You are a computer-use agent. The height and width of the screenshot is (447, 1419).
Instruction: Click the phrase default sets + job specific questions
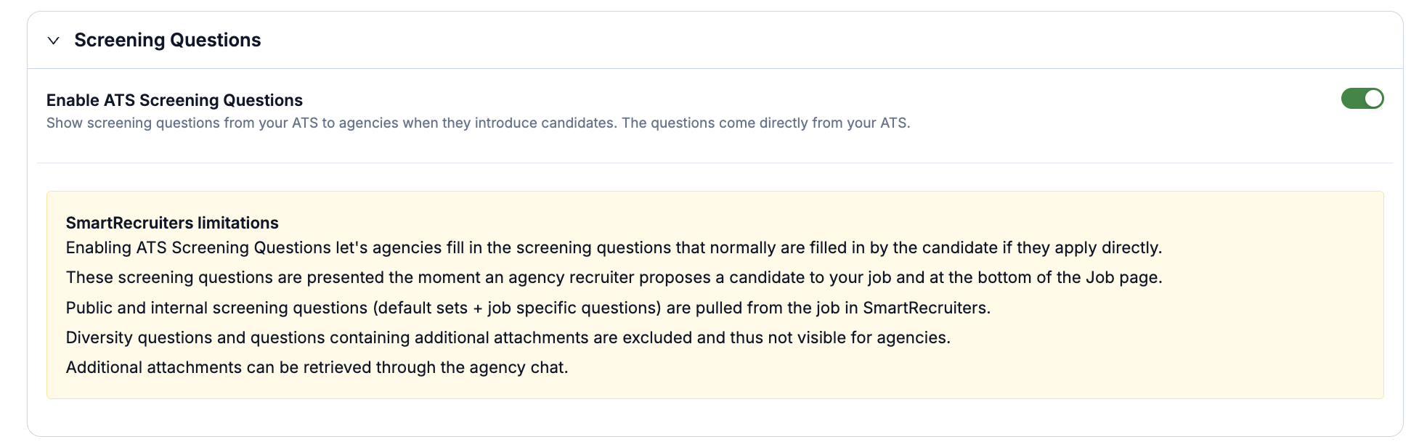tap(517, 308)
